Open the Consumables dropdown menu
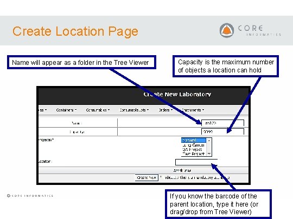Viewport: 293px width, 219px height. click(x=98, y=110)
